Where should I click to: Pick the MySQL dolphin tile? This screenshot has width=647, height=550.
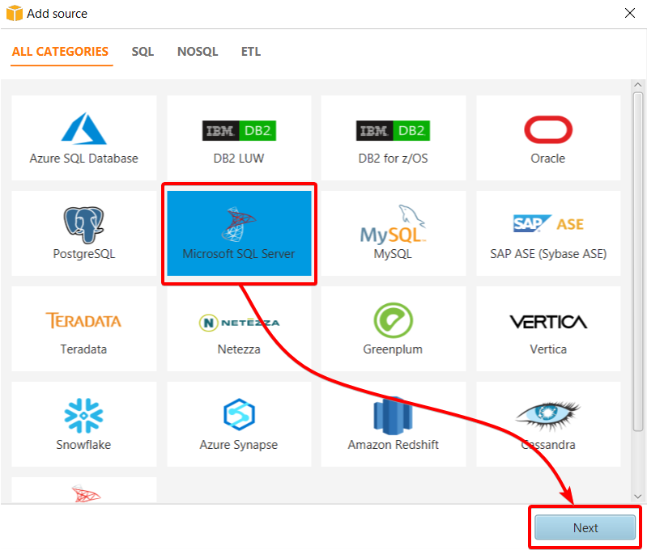click(x=394, y=234)
